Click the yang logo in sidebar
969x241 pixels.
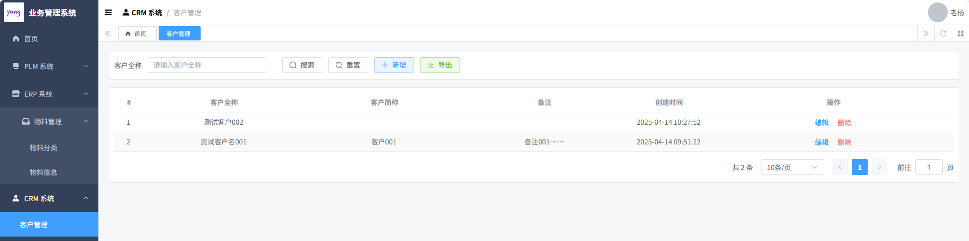point(14,12)
